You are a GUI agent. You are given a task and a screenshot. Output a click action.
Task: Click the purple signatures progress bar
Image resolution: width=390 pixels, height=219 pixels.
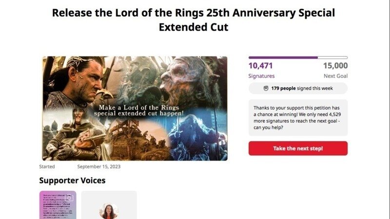click(283, 57)
